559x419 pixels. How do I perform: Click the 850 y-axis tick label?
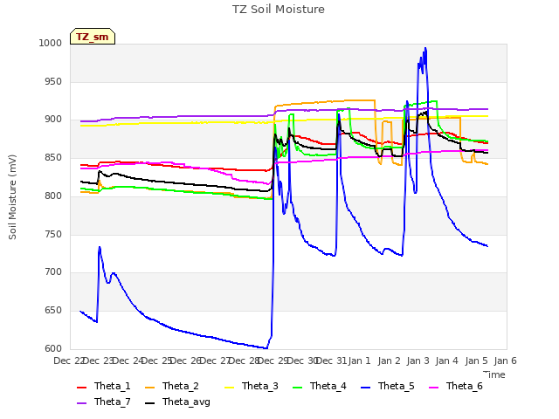click(53, 157)
